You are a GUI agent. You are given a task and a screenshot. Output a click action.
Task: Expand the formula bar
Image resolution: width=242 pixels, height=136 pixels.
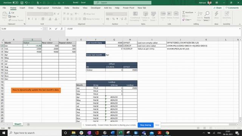[240, 29]
